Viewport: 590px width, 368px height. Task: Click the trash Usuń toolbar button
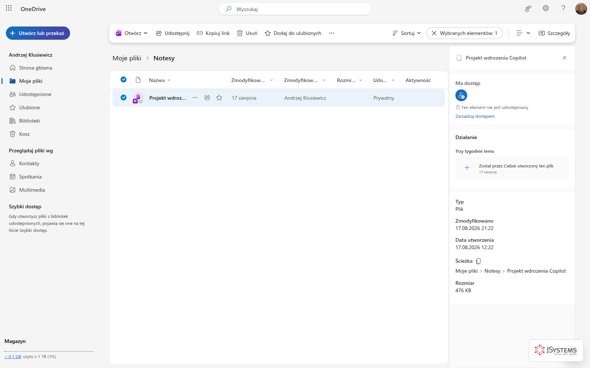[x=247, y=33]
